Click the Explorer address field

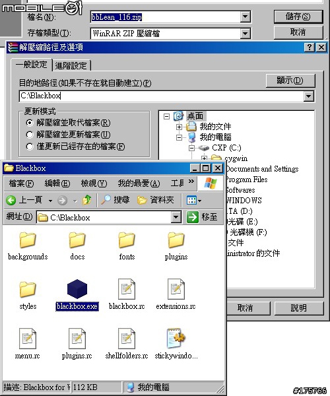click(x=104, y=217)
